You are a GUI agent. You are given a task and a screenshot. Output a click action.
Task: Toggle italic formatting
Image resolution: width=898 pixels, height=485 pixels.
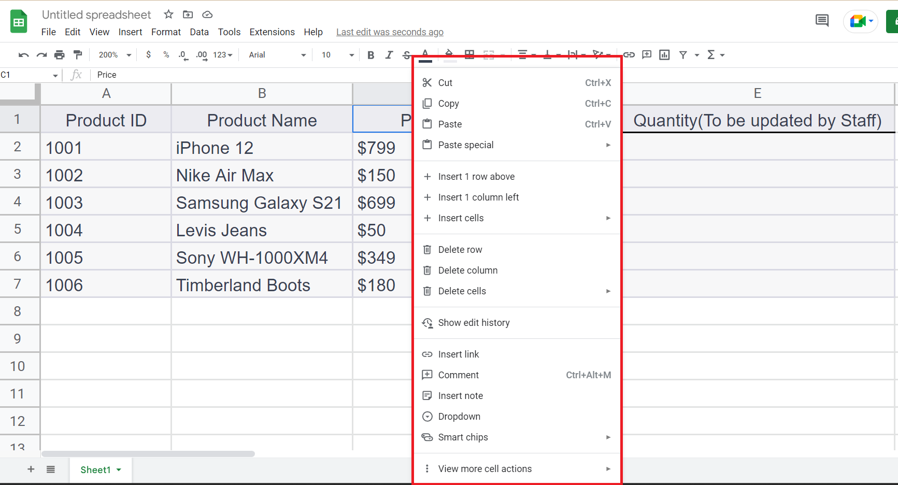point(389,55)
